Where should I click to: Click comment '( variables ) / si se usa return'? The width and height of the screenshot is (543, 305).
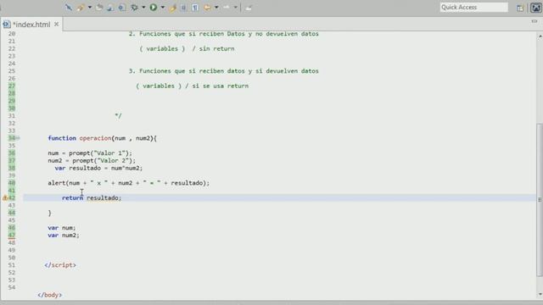[x=193, y=86]
